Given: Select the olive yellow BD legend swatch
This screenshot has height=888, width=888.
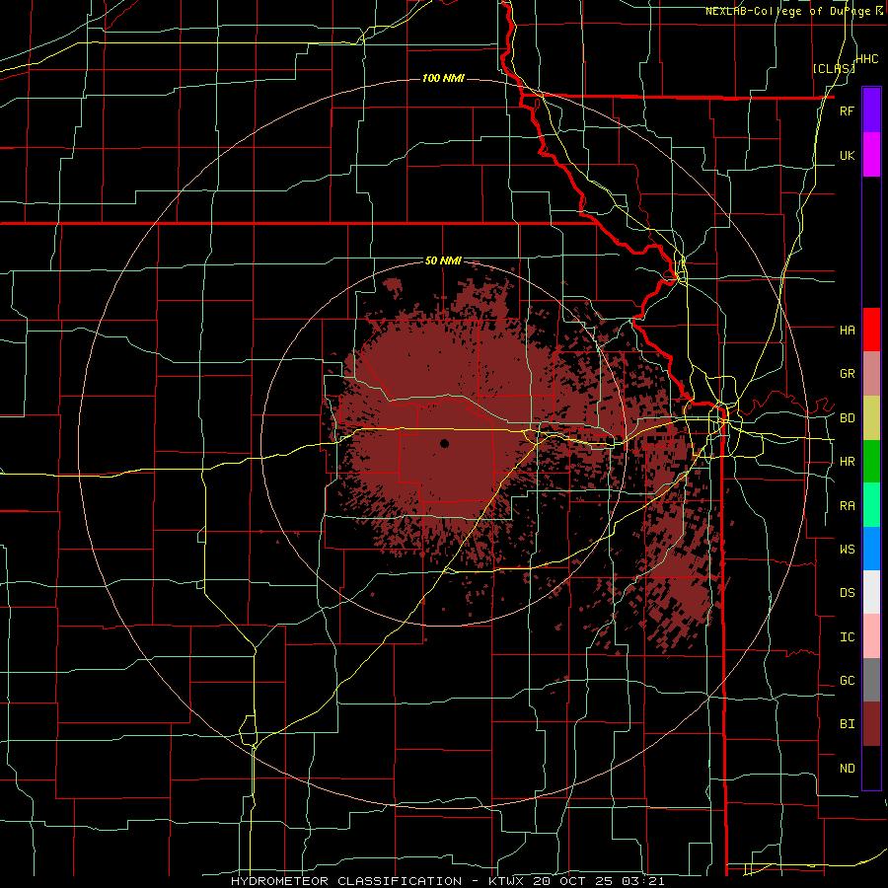Looking at the screenshot, I should pyautogui.click(x=871, y=417).
